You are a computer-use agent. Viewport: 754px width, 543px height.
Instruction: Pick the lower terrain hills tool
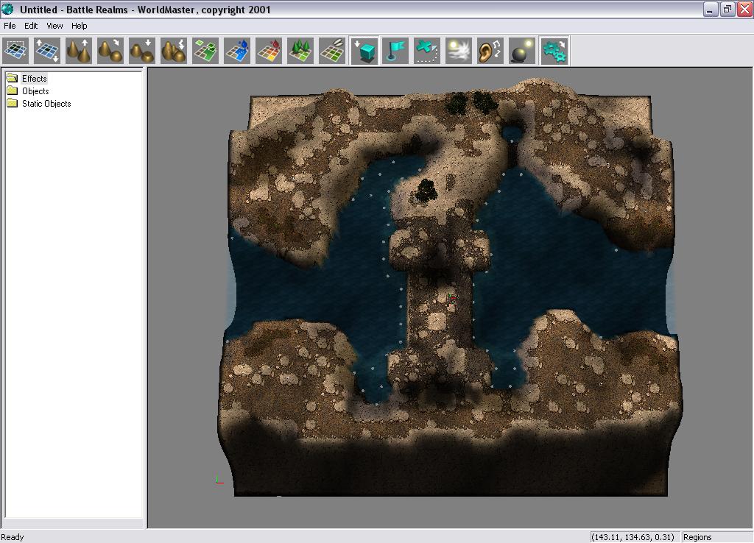coord(143,52)
